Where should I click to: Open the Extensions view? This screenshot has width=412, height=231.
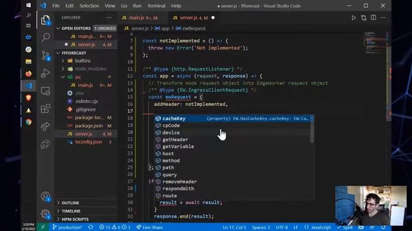click(x=46, y=108)
